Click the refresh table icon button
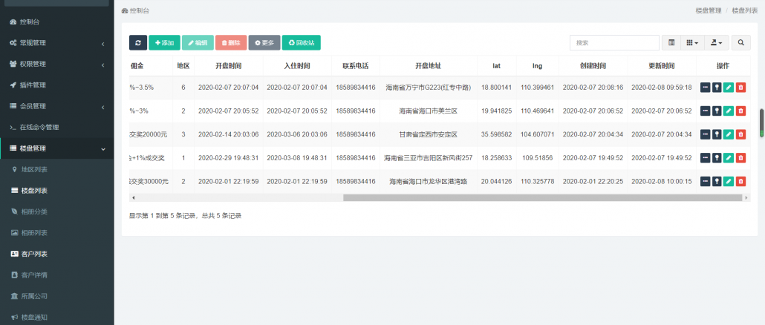This screenshot has height=325, width=765. 137,43
